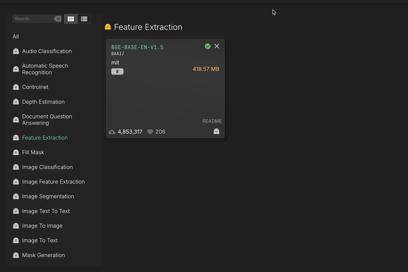This screenshot has width=408, height=272.
Task: Click the download count cloud icon
Action: (x=112, y=131)
